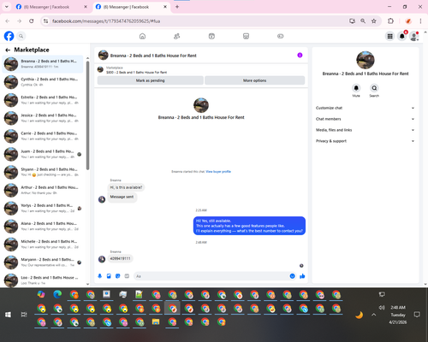The height and width of the screenshot is (342, 428).
Task: Open Breanna conversation in chat list
Action: pos(43,64)
